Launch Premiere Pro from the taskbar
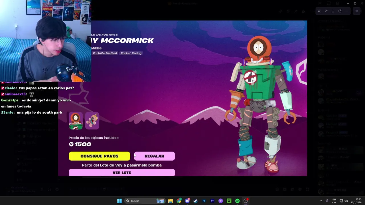The height and width of the screenshot is (205, 365). point(212,201)
